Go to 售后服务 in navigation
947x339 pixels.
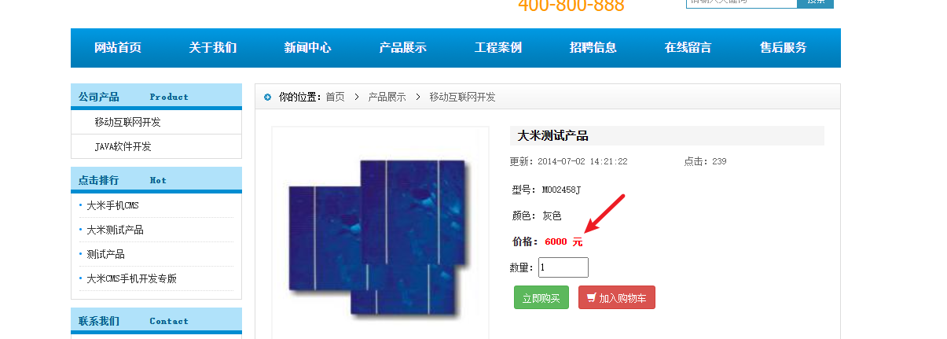(784, 48)
